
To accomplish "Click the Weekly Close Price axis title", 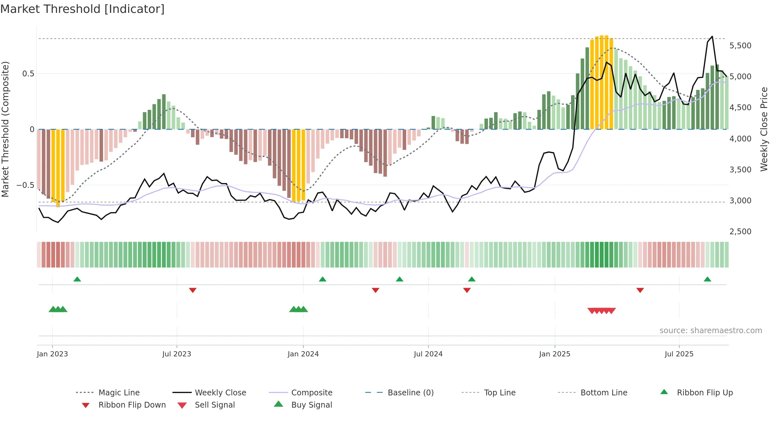I will [x=764, y=129].
